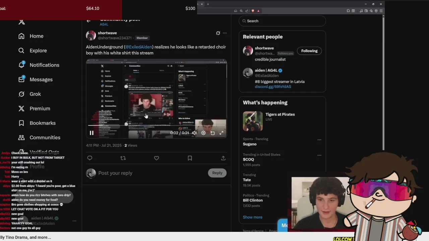Image resolution: width=429 pixels, height=241 pixels.
Task: Open Notifications in the left sidebar
Action: coord(39,65)
